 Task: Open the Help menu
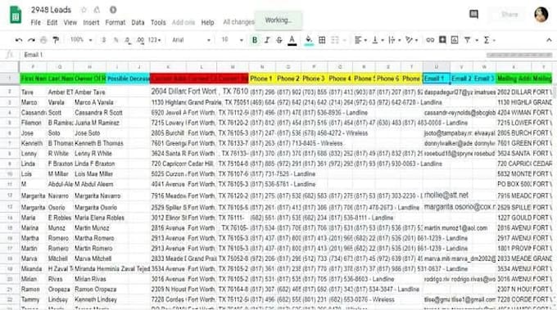207,22
